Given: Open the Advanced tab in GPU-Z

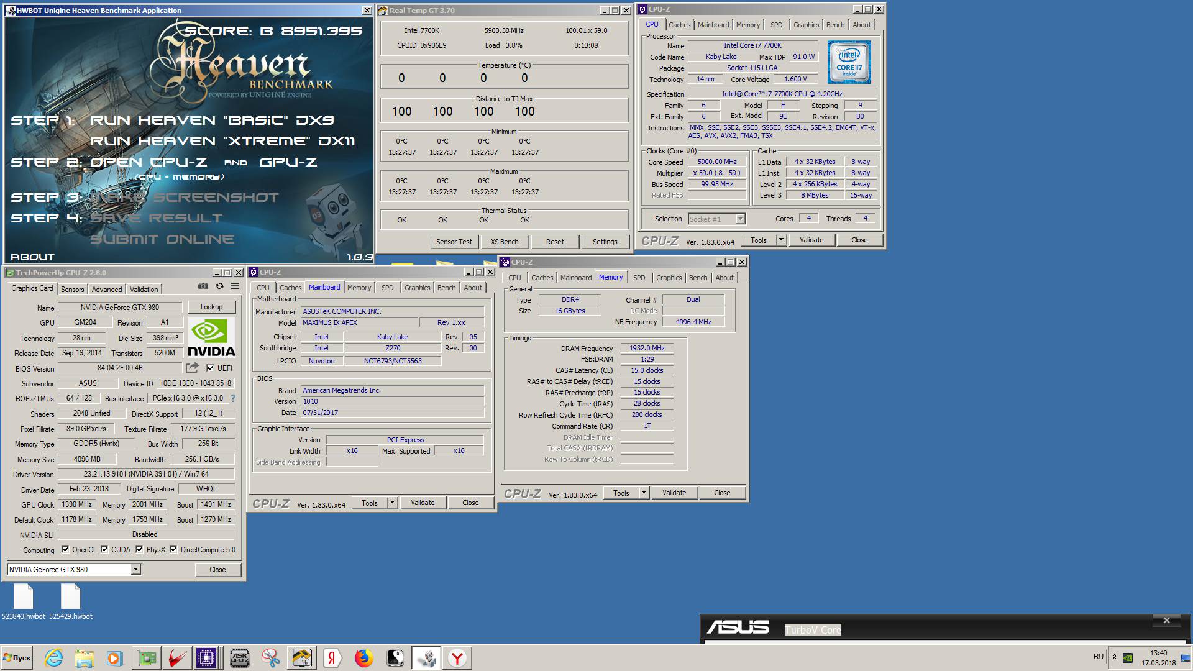Looking at the screenshot, I should click(107, 290).
